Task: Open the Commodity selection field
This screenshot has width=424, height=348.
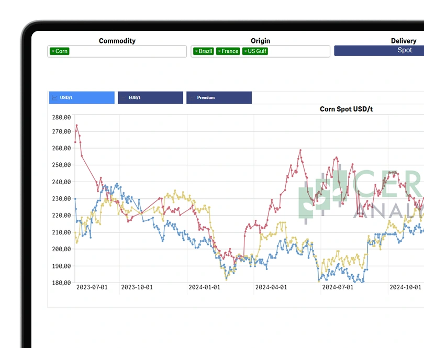Action: 117,51
